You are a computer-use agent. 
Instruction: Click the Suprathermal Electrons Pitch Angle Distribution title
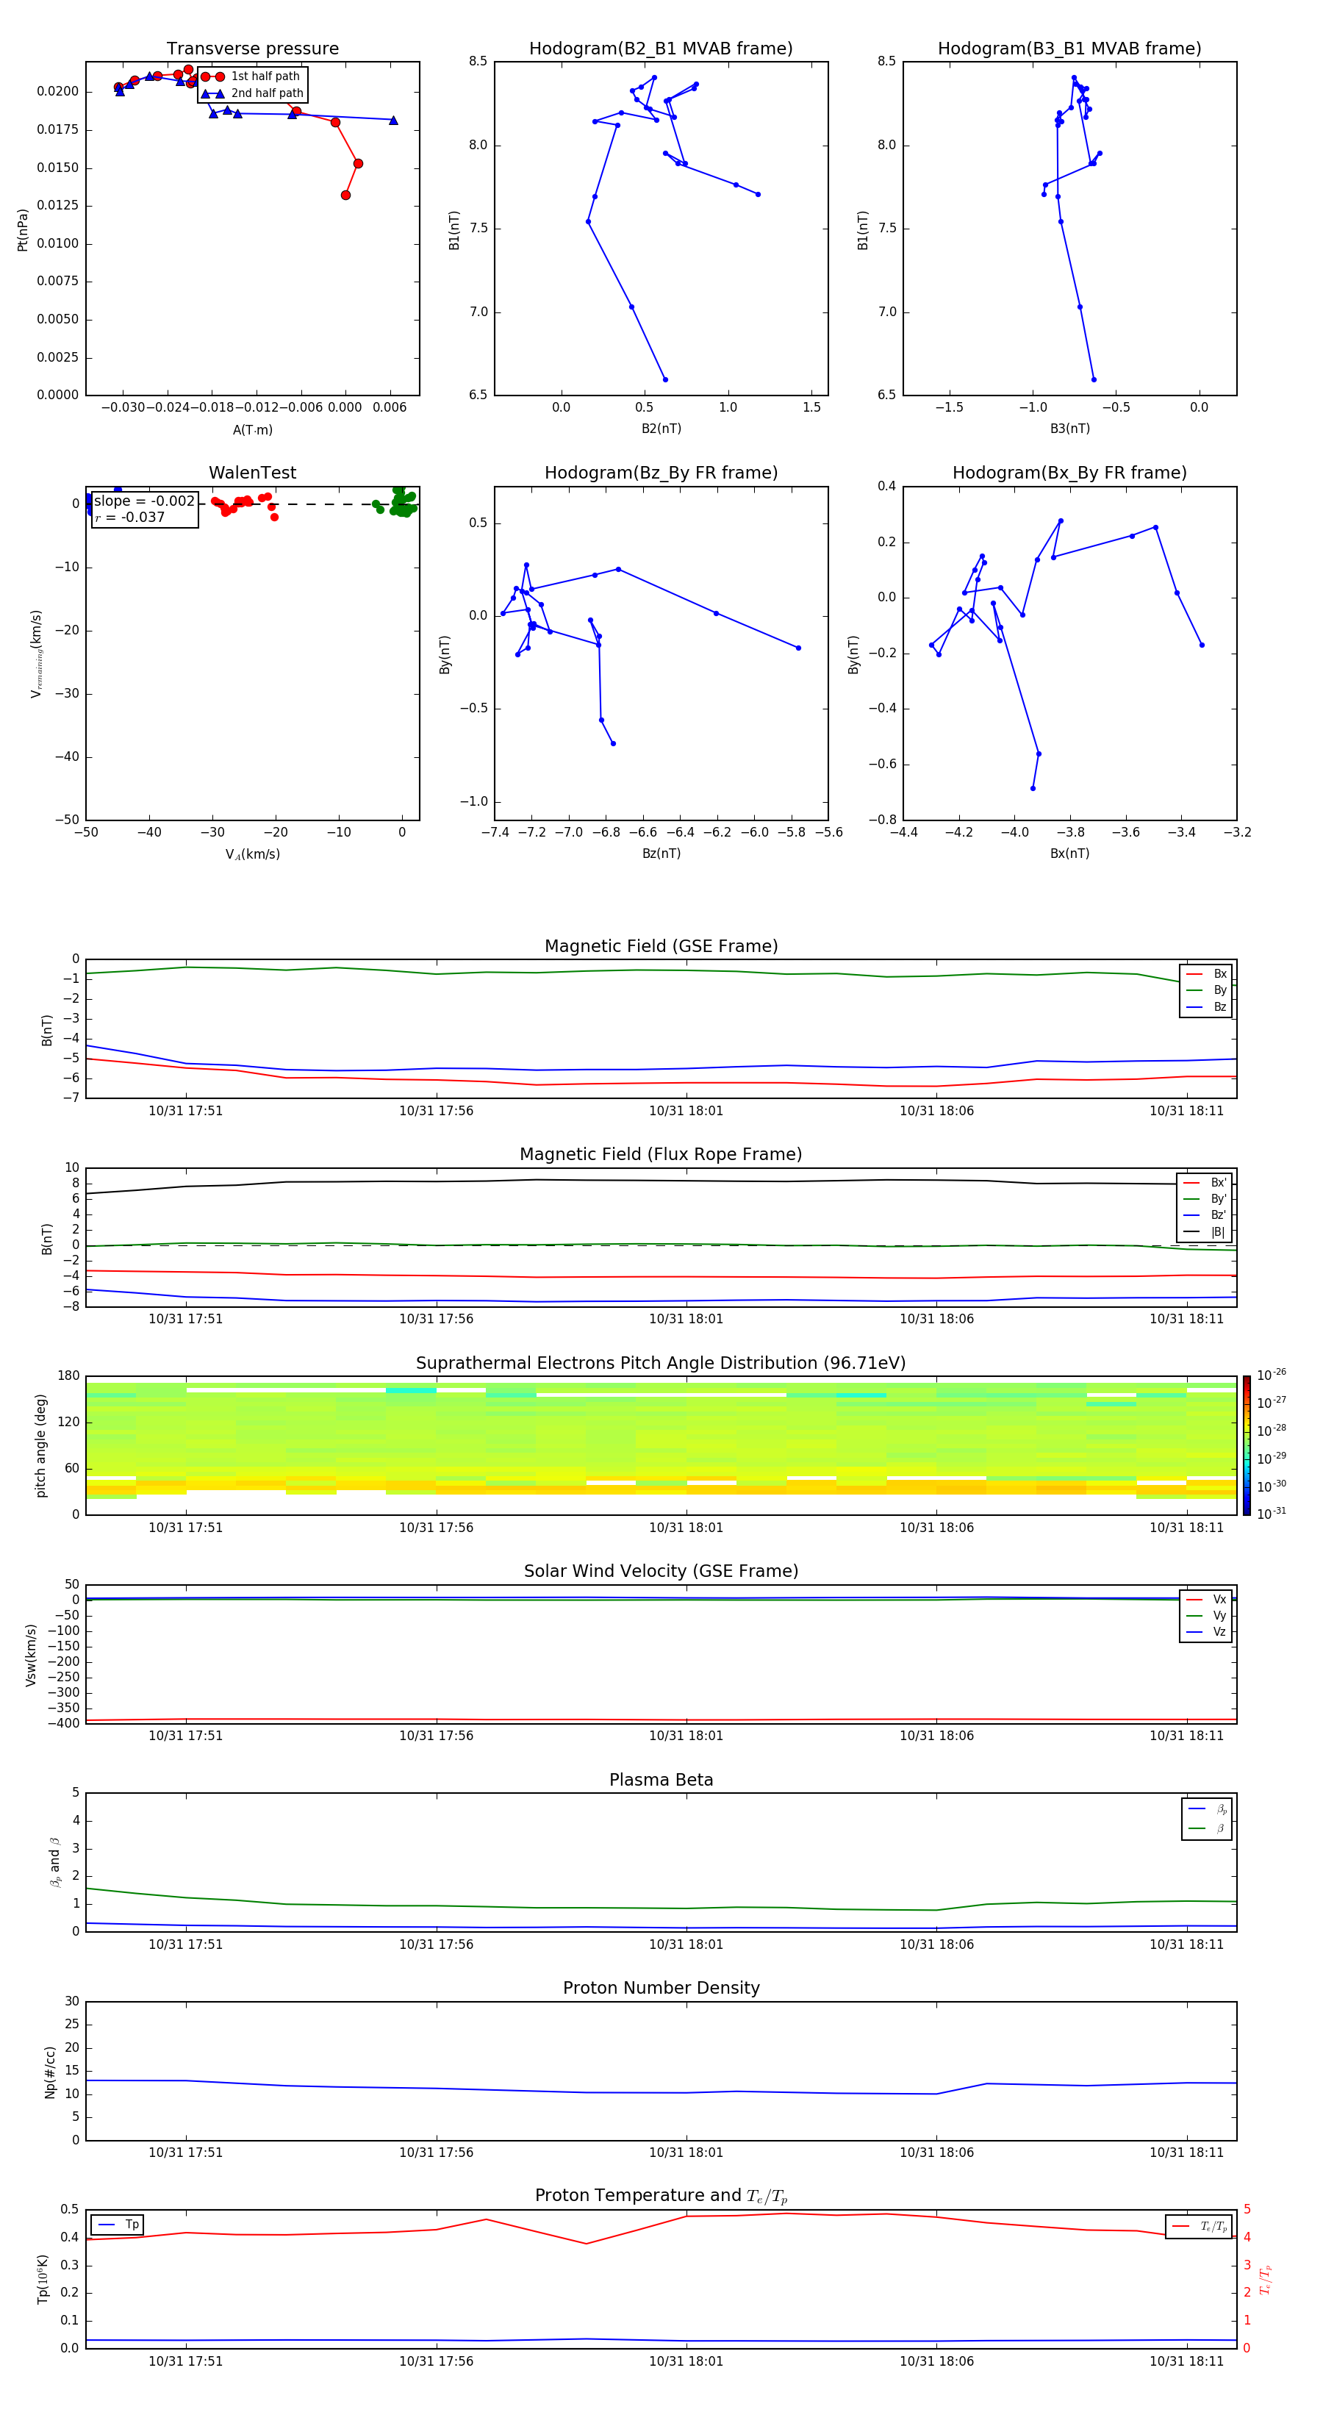661,1364
